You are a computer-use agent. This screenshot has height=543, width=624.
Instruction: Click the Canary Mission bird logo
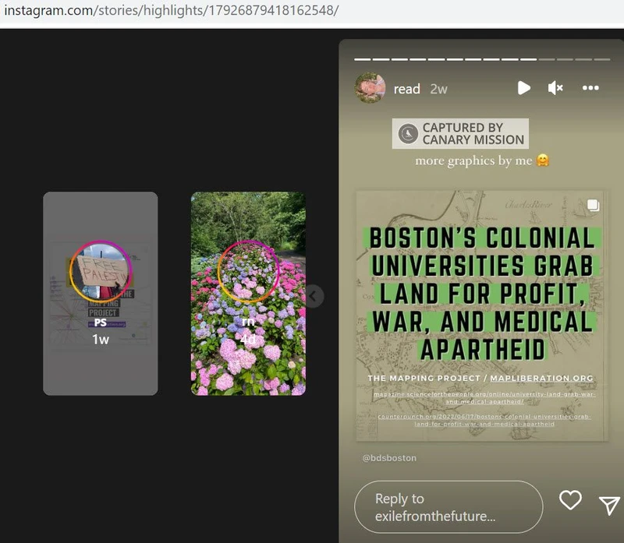click(x=407, y=134)
